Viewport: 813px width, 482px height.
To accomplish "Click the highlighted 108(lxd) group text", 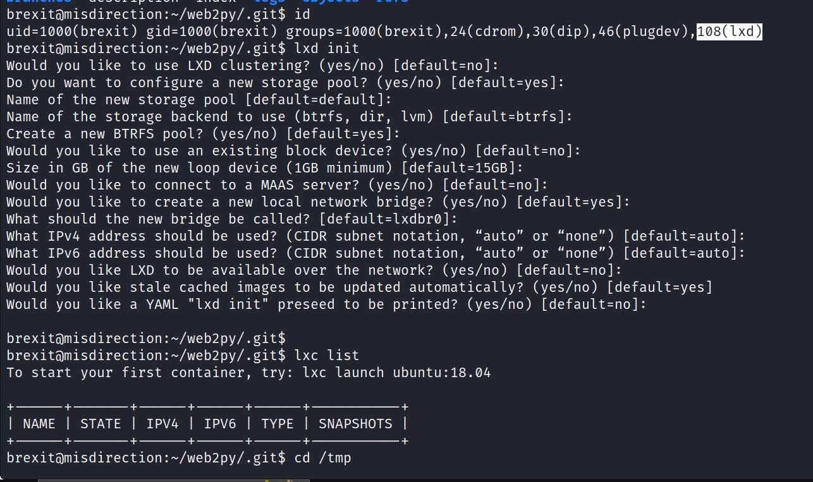I will 729,31.
